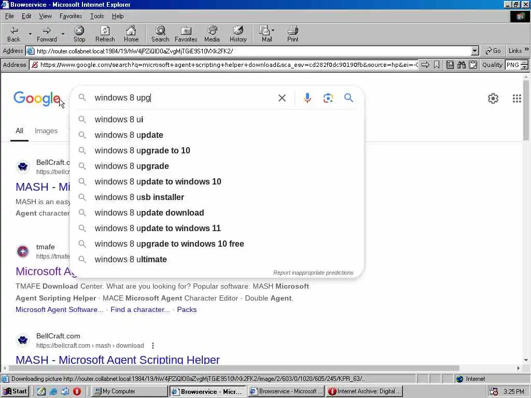Expand the Mail button dropdown arrow
This screenshot has height=398, width=531.
[x=273, y=31]
